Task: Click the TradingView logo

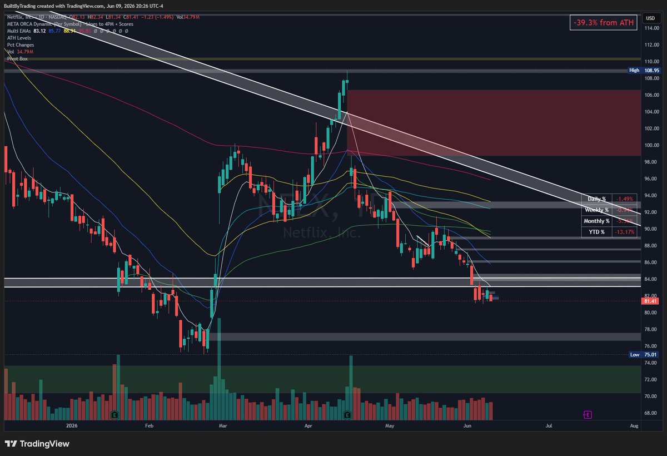Action: 37,444
